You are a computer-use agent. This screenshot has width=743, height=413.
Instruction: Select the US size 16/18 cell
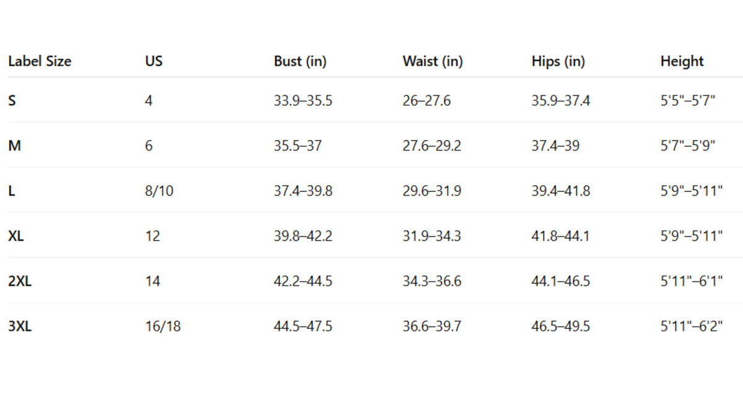pyautogui.click(x=163, y=326)
